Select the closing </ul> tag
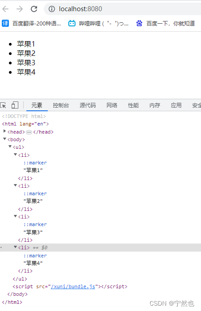Image resolution: width=201 pixels, height=311 pixels. (20, 279)
